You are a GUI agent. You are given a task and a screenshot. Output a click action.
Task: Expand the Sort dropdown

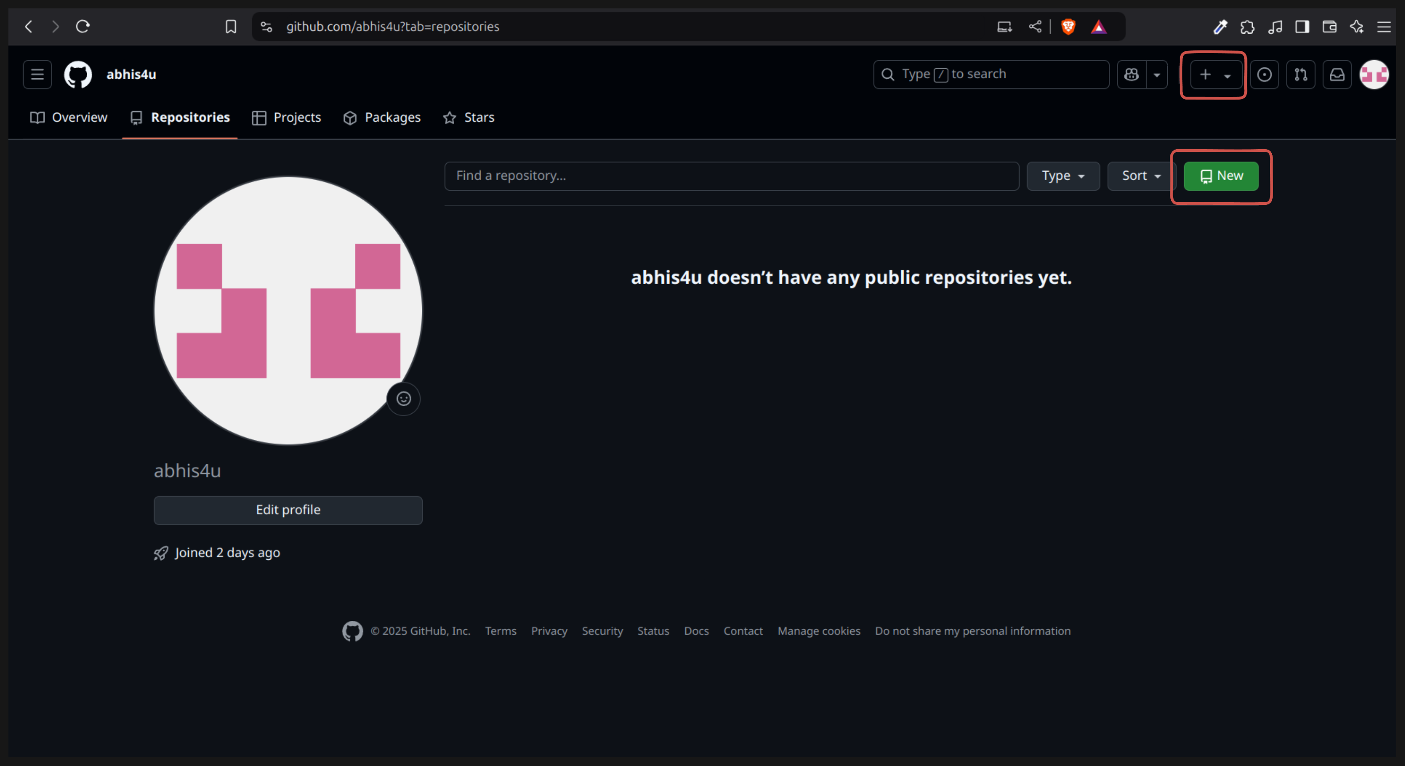click(x=1141, y=176)
